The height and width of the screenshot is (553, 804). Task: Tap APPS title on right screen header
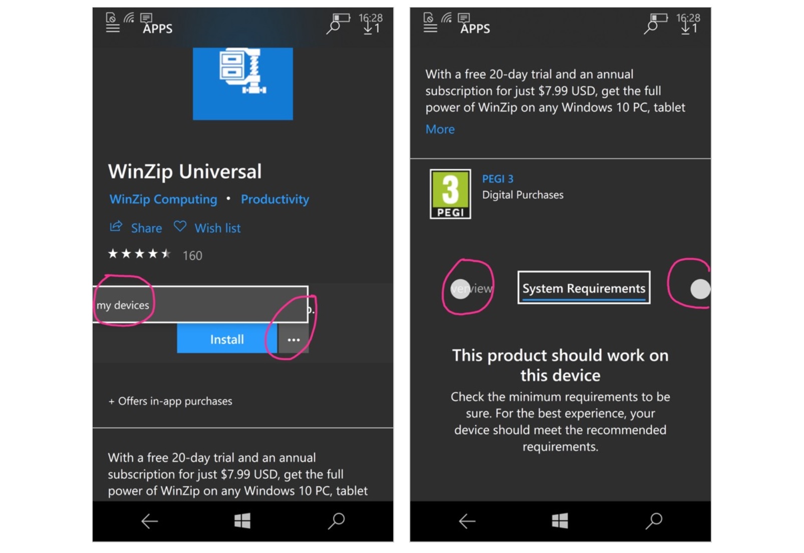(475, 29)
